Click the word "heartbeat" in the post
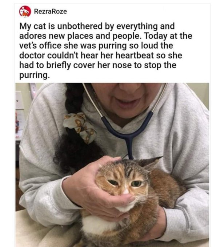Viewport: 224px width, 247px height. click(x=135, y=56)
